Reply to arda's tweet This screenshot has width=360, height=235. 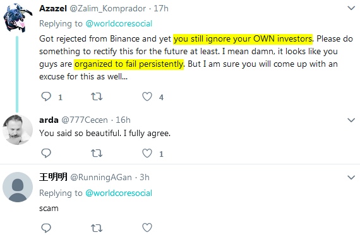tap(46, 153)
